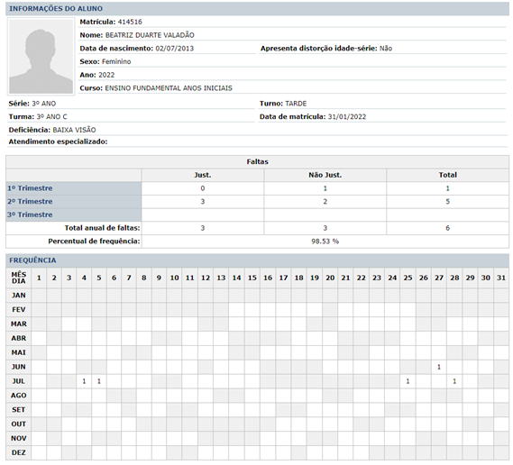Click the Faltas table header
513x465 pixels.
pyautogui.click(x=257, y=162)
